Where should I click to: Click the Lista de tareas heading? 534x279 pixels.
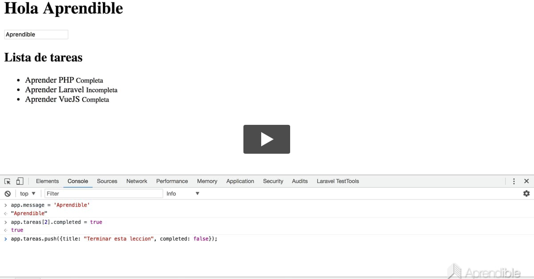pyautogui.click(x=43, y=57)
